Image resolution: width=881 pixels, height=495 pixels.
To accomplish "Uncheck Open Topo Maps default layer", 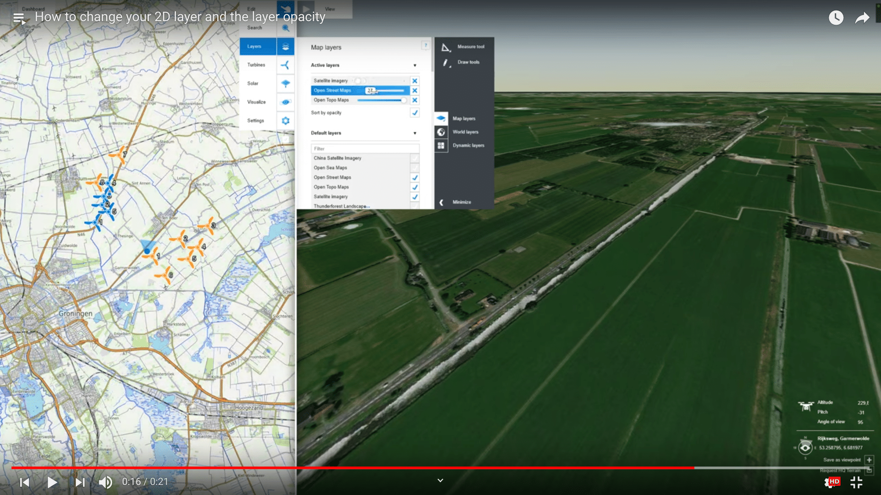I will tap(414, 187).
